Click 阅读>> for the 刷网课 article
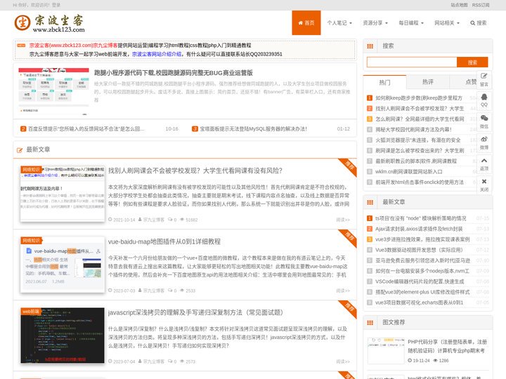506x379 pixels. pyautogui.click(x=343, y=220)
